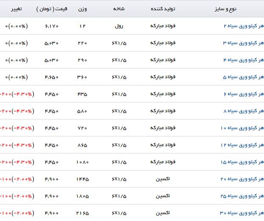The width and height of the screenshot is (264, 221).
Task: Click the 'شاخه' column header
Action: [x=119, y=9]
